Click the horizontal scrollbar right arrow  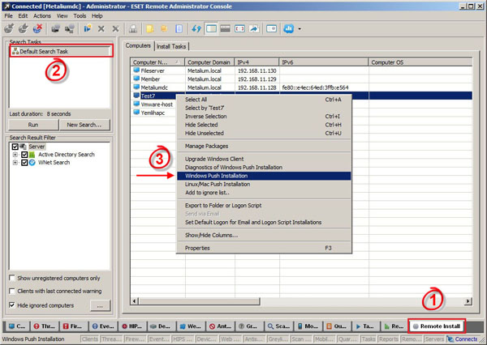[468, 301]
